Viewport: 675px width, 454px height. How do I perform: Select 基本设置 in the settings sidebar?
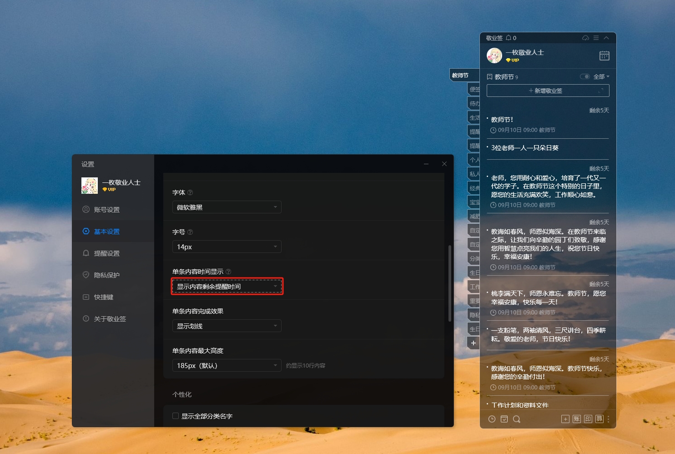113,232
